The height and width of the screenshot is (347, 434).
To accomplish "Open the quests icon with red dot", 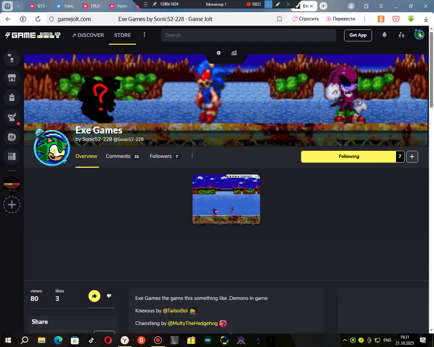I will point(12,117).
